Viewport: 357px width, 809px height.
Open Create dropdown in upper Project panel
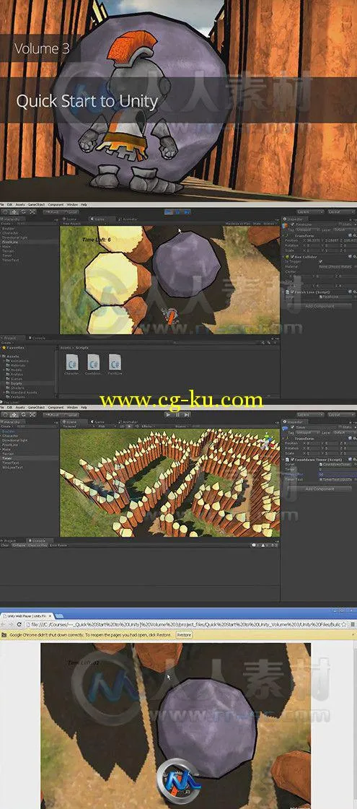pyautogui.click(x=7, y=342)
